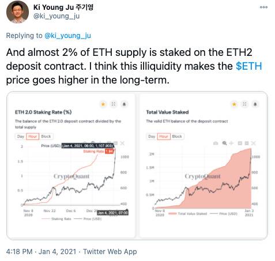Expand the ETH 2.0 Staking Rate chart fullscreen

pos(114,104)
